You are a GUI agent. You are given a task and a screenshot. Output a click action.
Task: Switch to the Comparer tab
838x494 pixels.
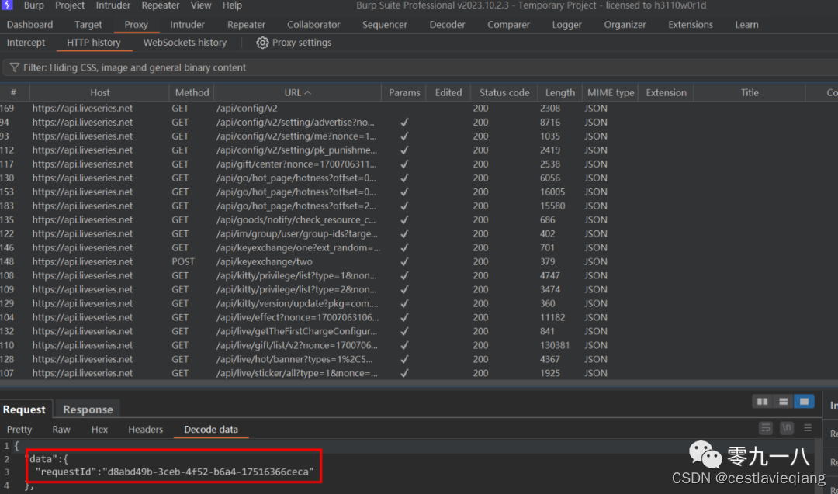tap(508, 25)
